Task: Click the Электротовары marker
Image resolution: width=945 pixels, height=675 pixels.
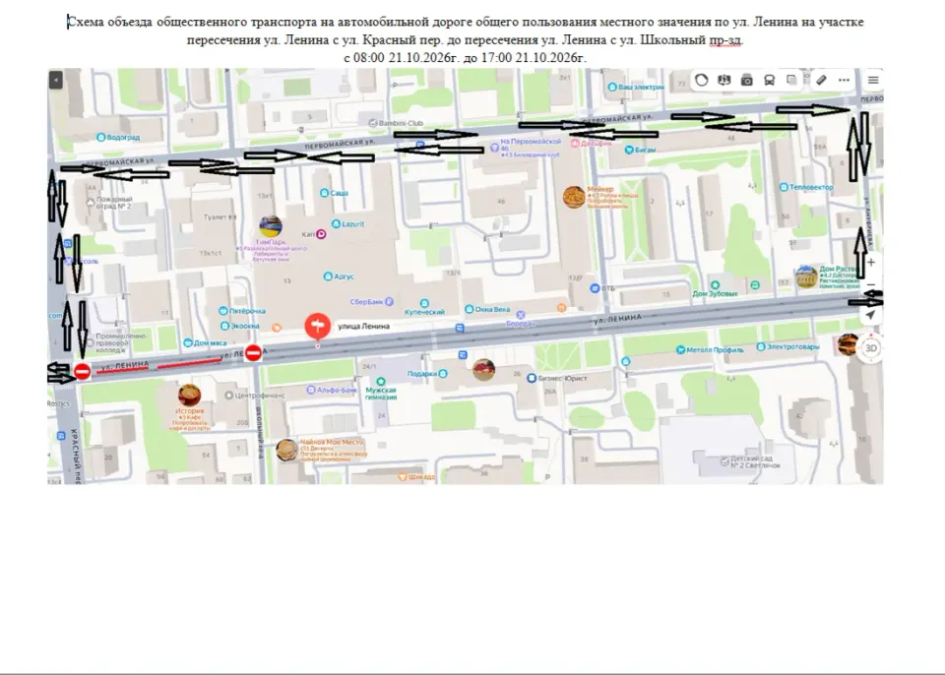Action: click(x=761, y=346)
